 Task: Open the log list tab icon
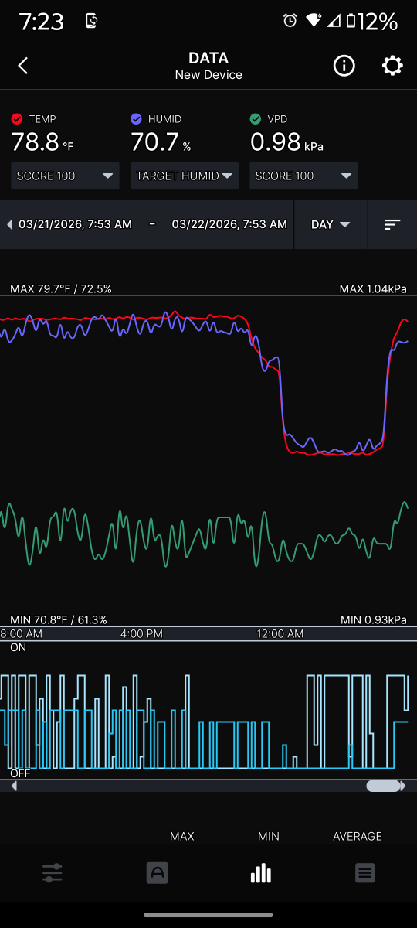[x=365, y=873]
